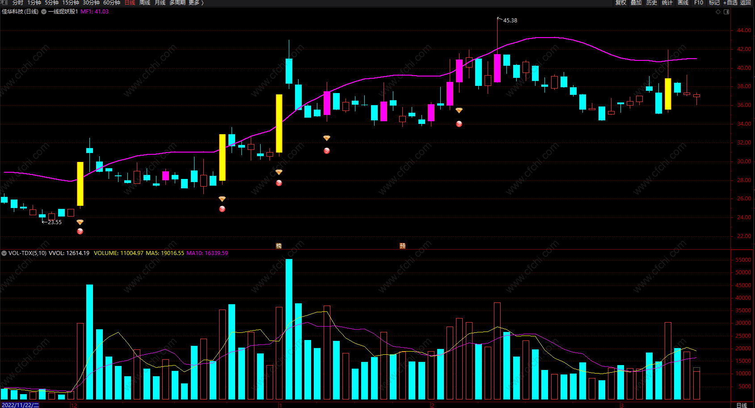Click the tallest cyan volume bar
This screenshot has width=755, height=408.
289,329
